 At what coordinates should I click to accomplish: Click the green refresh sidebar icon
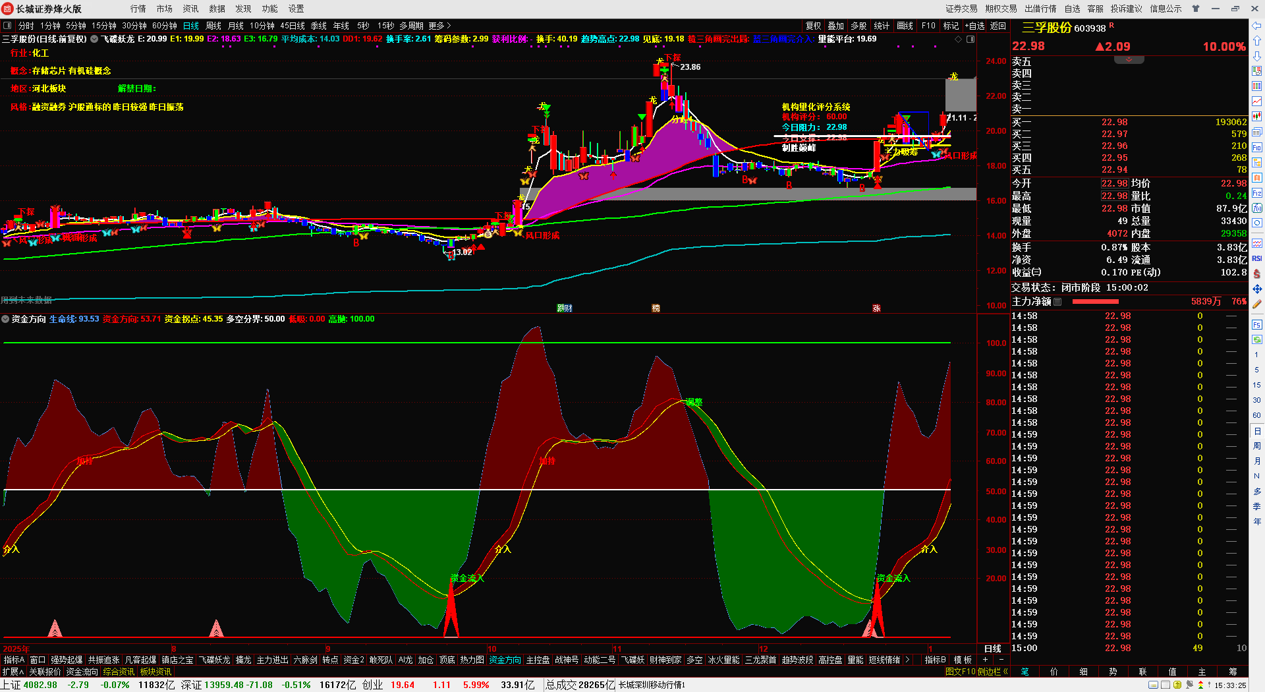click(x=1257, y=339)
